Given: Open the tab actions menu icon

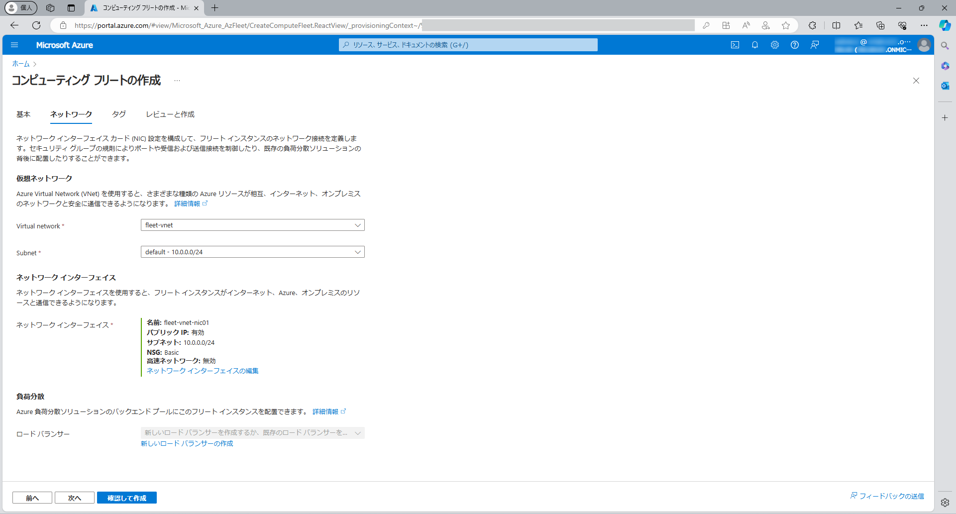Looking at the screenshot, I should pos(71,8).
